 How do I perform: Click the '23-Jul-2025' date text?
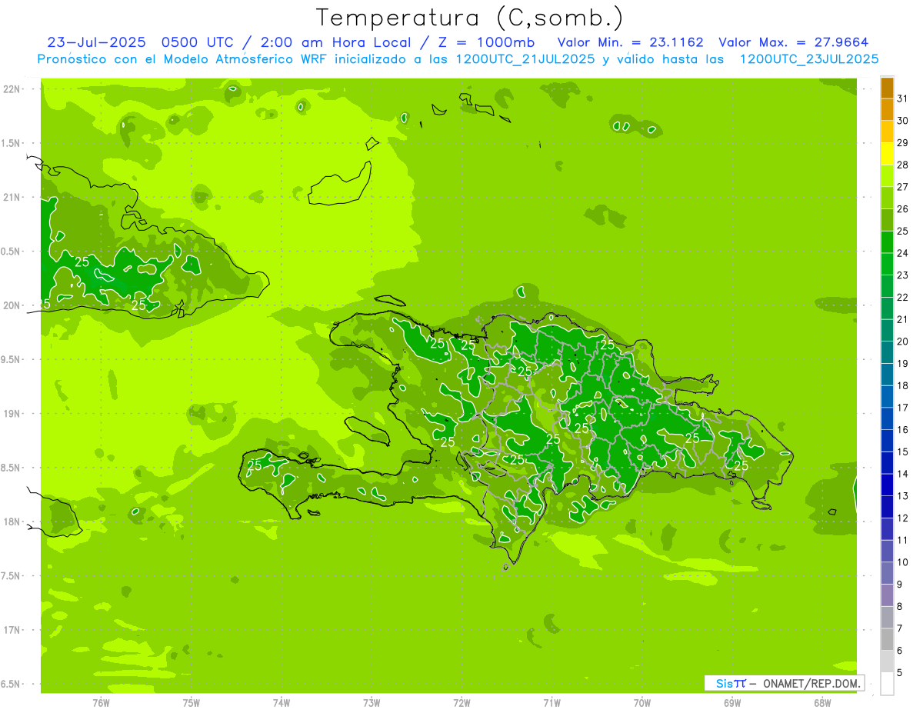tap(96, 42)
